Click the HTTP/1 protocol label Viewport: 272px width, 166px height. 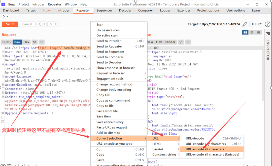coord(257,24)
